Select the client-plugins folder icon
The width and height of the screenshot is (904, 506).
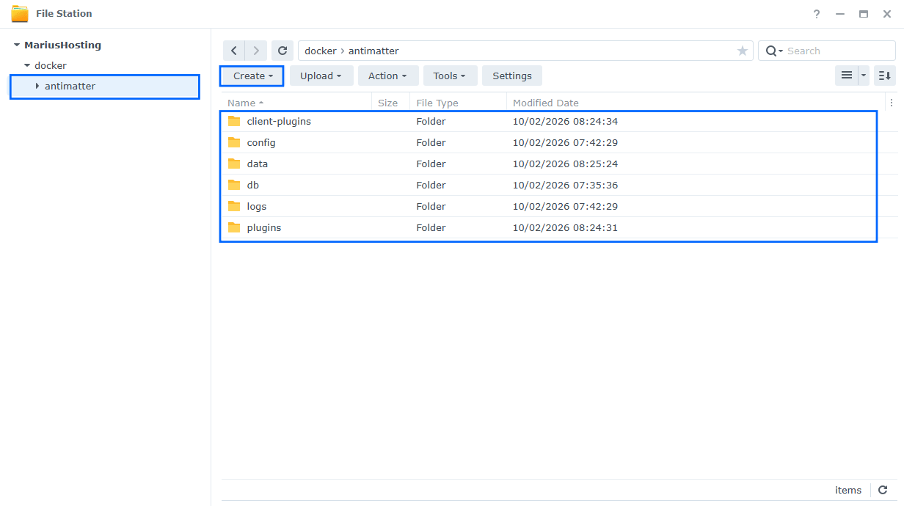point(234,121)
